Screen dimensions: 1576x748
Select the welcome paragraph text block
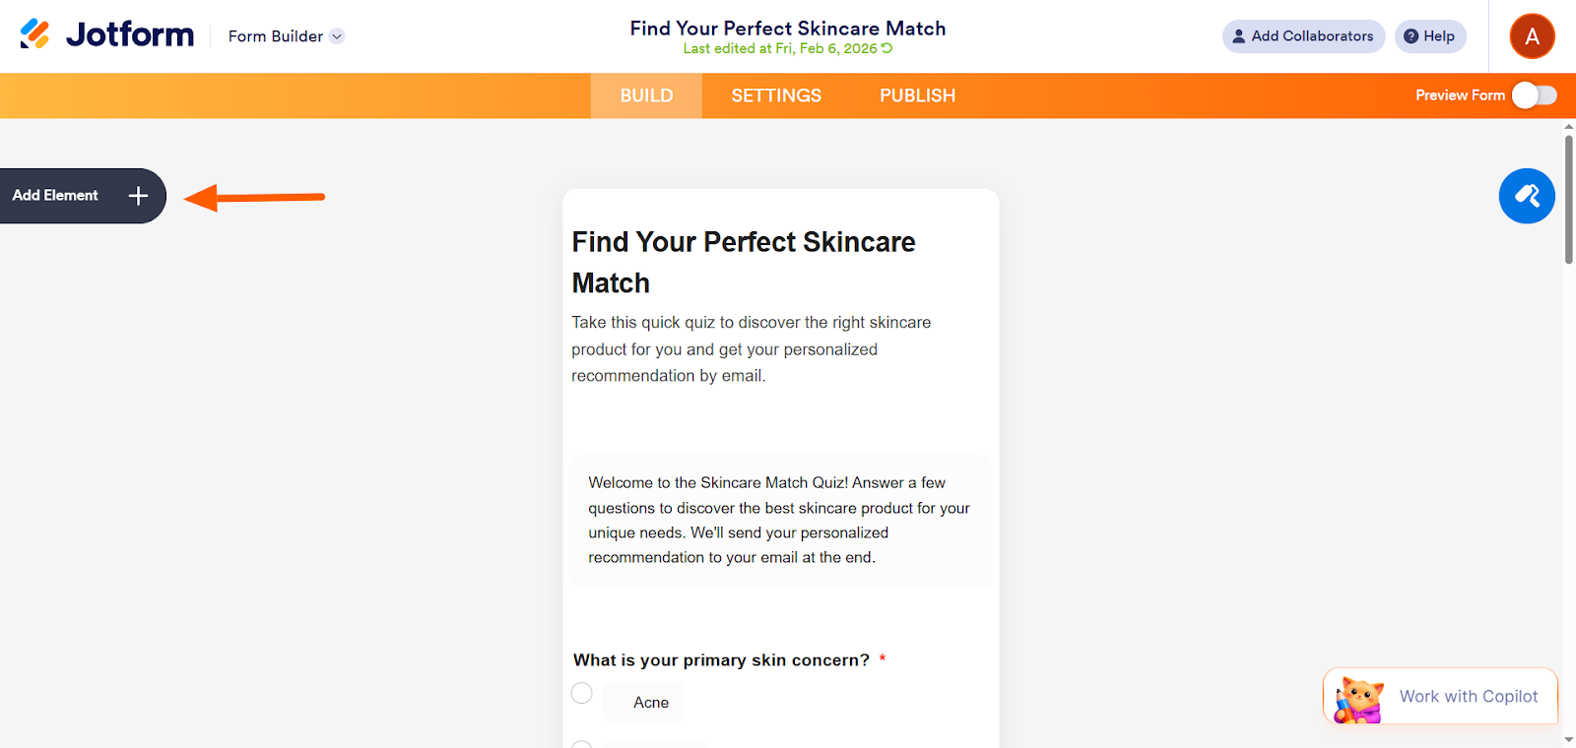780,521
